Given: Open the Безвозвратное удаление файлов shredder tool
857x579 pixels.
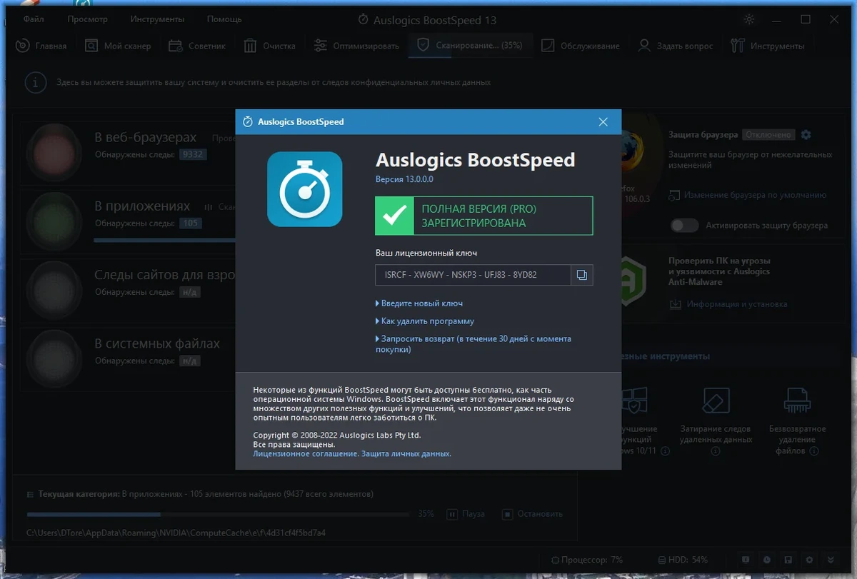Looking at the screenshot, I should pyautogui.click(x=797, y=421).
